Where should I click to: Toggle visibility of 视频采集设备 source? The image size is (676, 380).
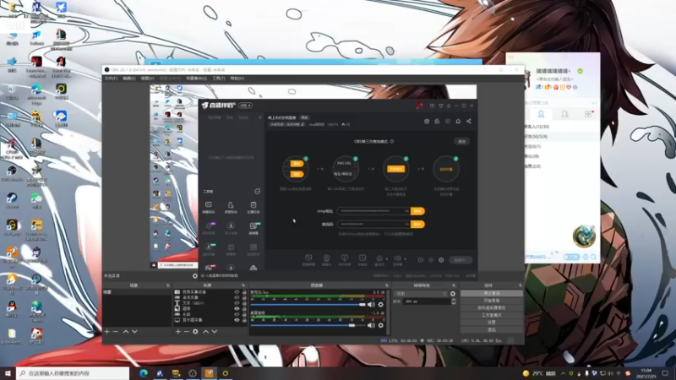coord(237,292)
